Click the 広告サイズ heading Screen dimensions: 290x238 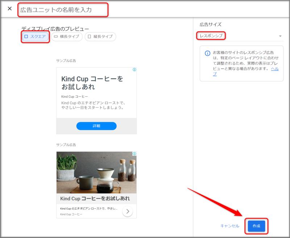tap(211, 25)
